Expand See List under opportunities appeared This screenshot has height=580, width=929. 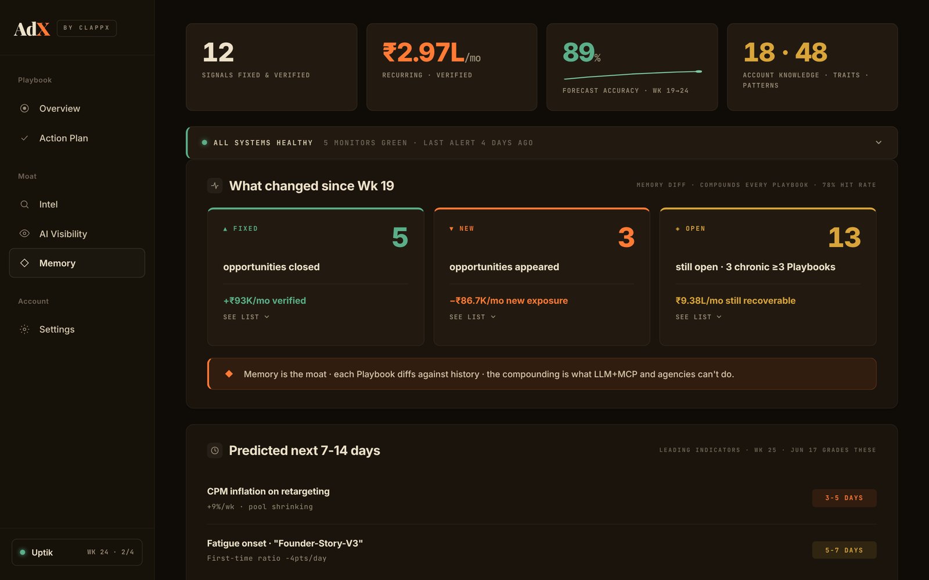(x=473, y=317)
